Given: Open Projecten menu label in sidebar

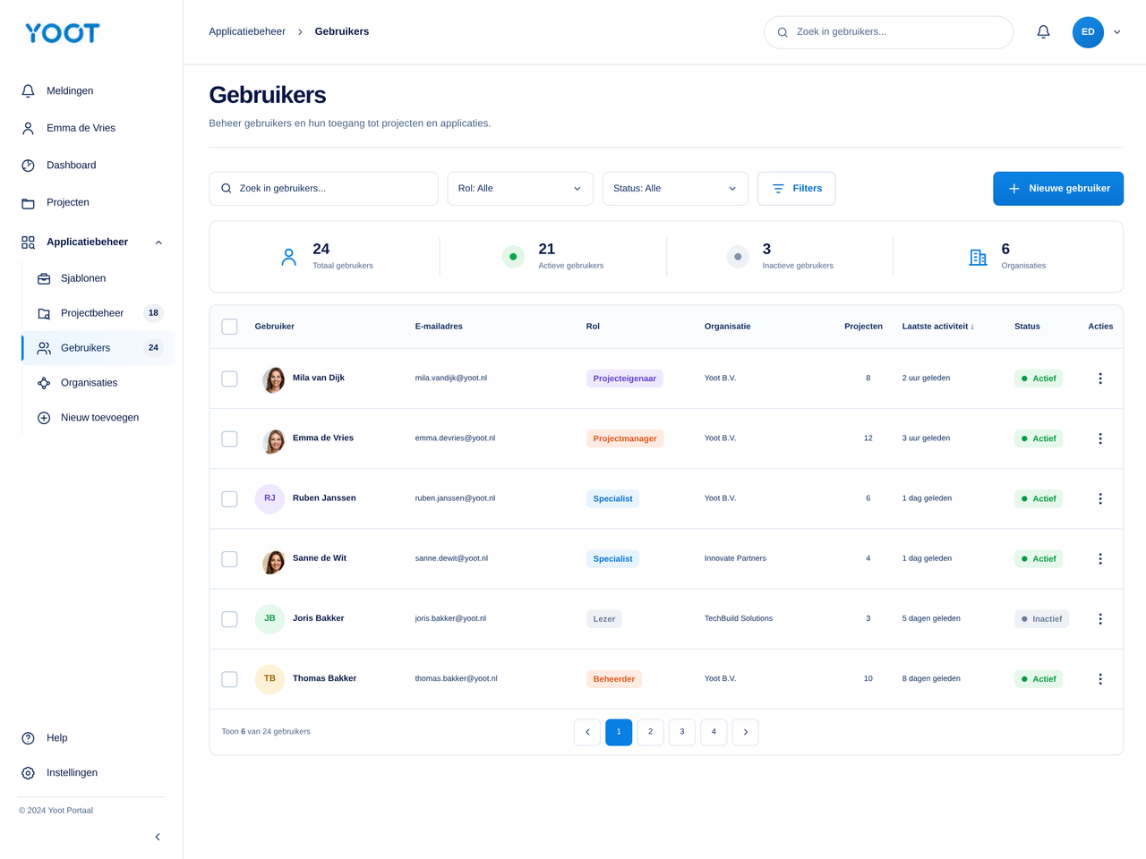Looking at the screenshot, I should click(68, 203).
